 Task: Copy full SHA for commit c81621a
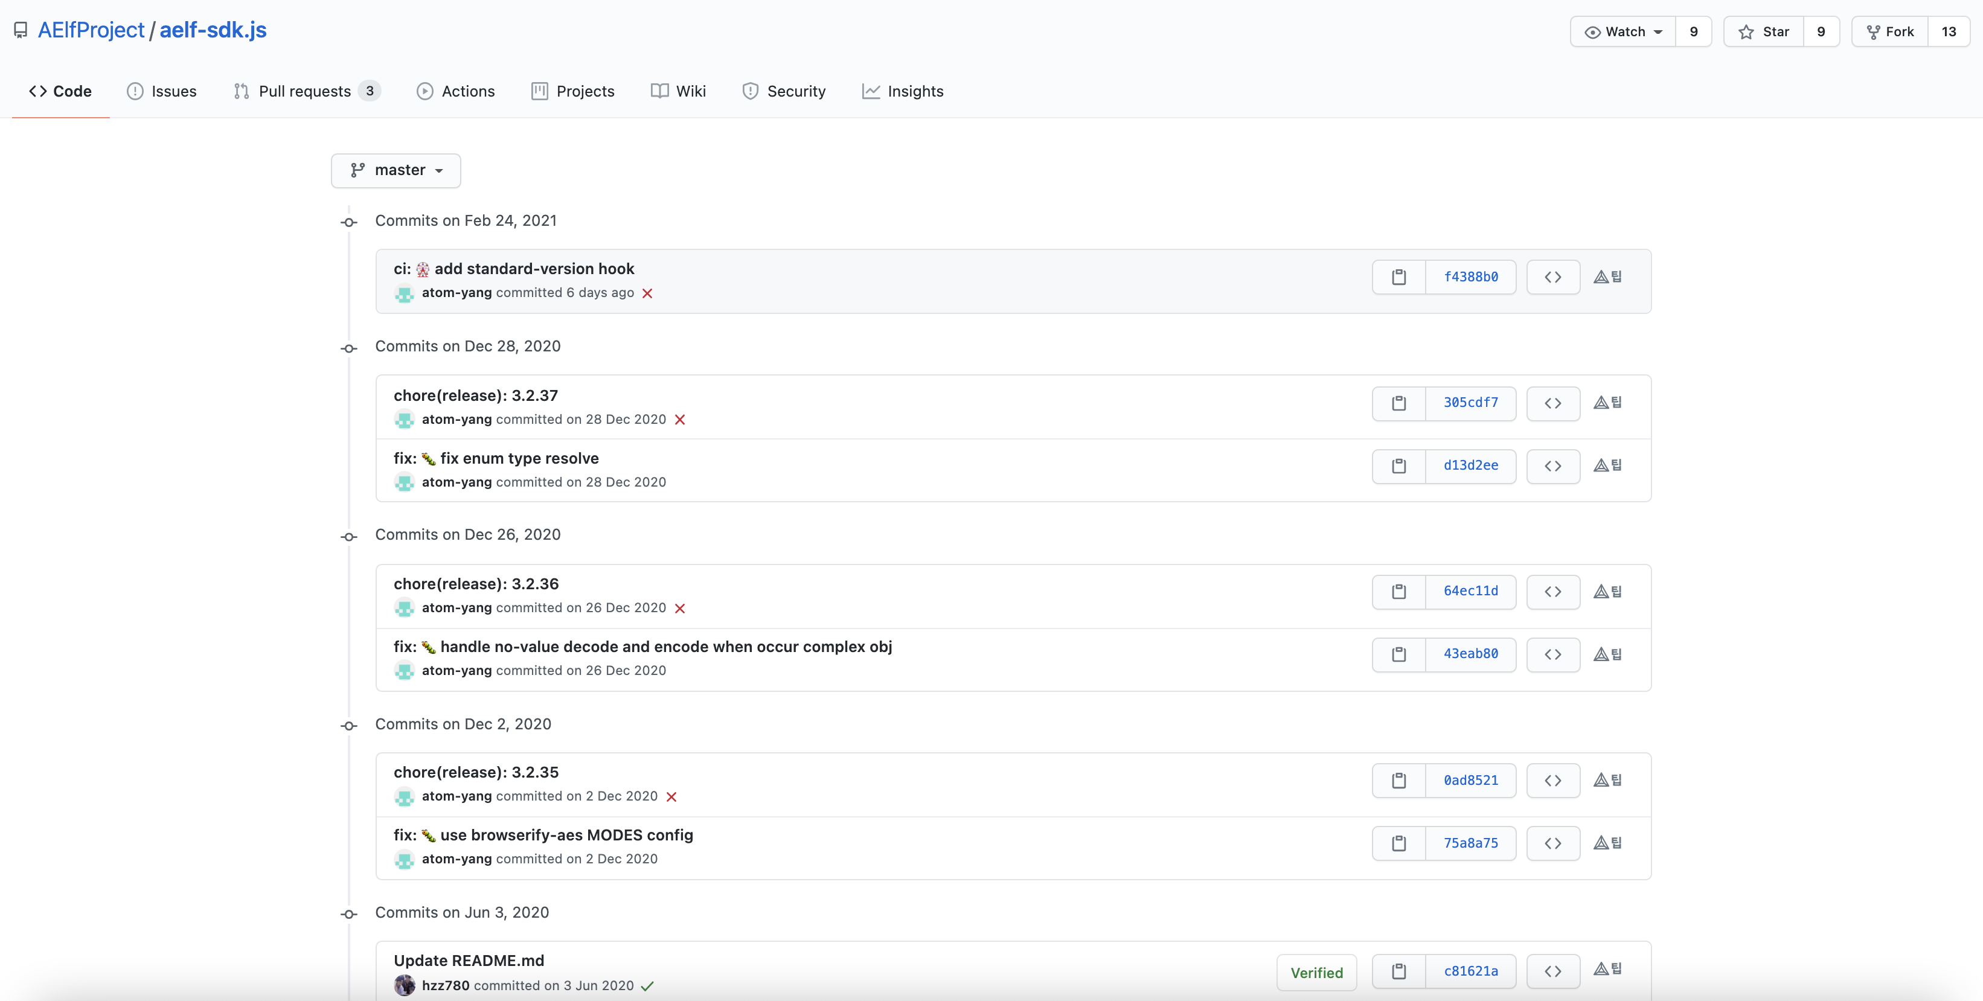point(1398,972)
